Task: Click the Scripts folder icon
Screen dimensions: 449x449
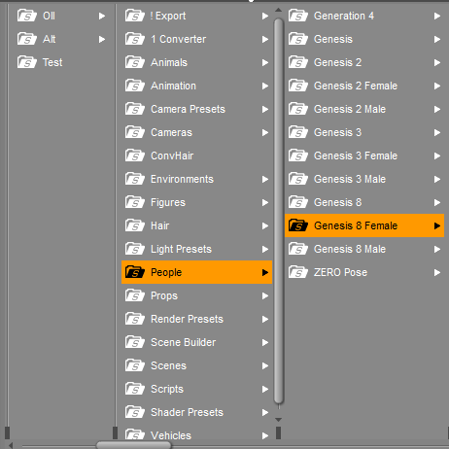Action: pyautogui.click(x=135, y=389)
